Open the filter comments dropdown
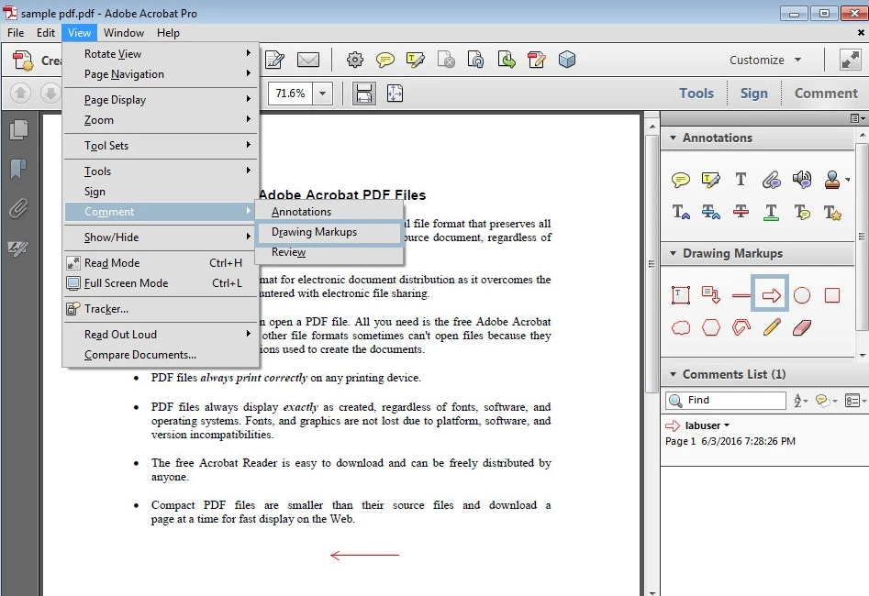The image size is (869, 596). coord(826,400)
